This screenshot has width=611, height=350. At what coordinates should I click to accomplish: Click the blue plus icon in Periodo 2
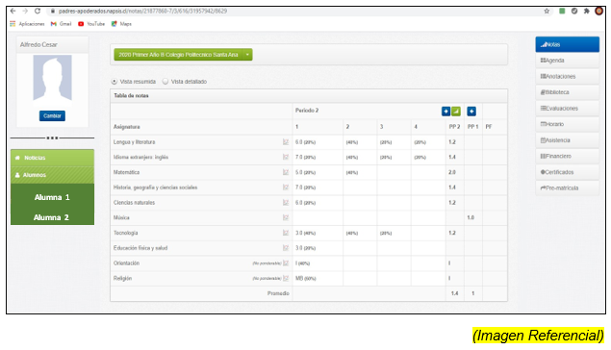446,112
